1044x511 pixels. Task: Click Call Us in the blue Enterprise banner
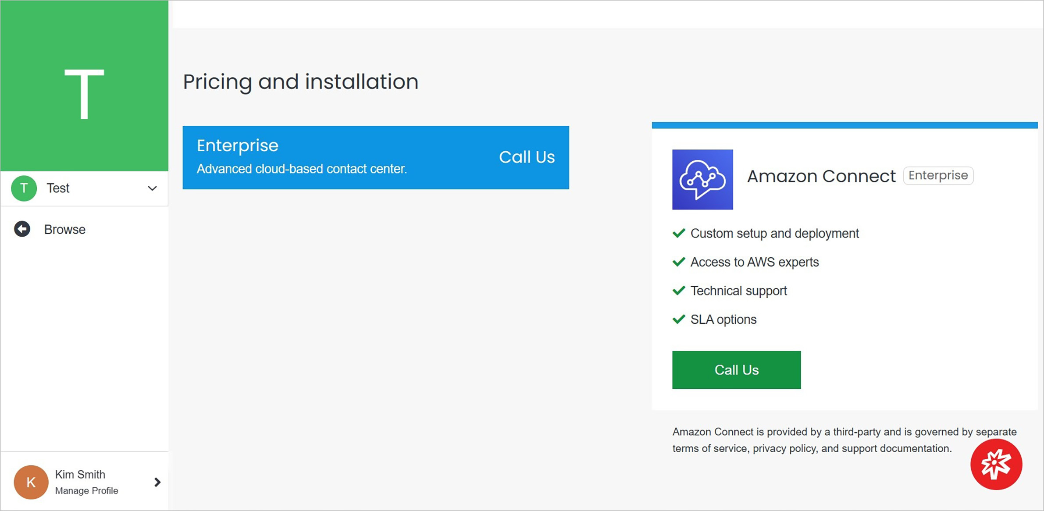(x=527, y=157)
